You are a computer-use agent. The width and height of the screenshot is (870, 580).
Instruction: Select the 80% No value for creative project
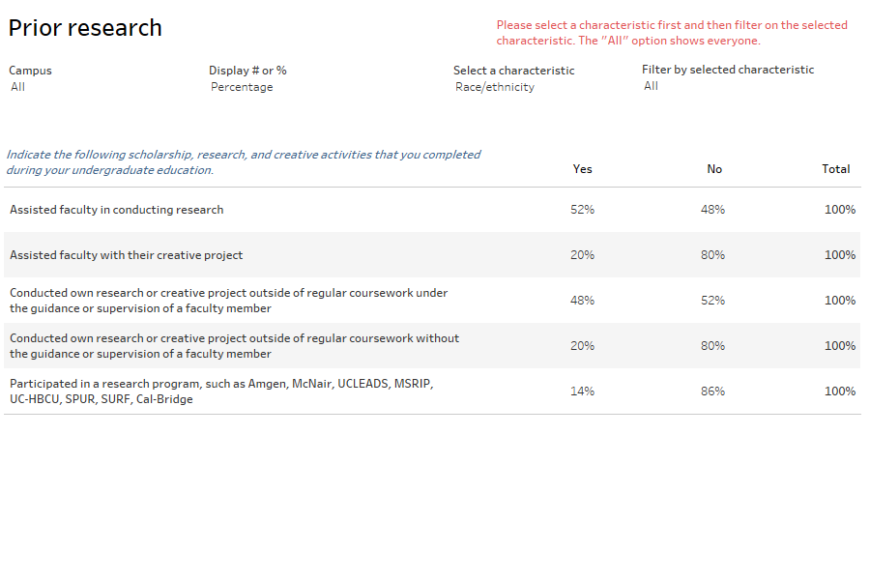pos(714,254)
